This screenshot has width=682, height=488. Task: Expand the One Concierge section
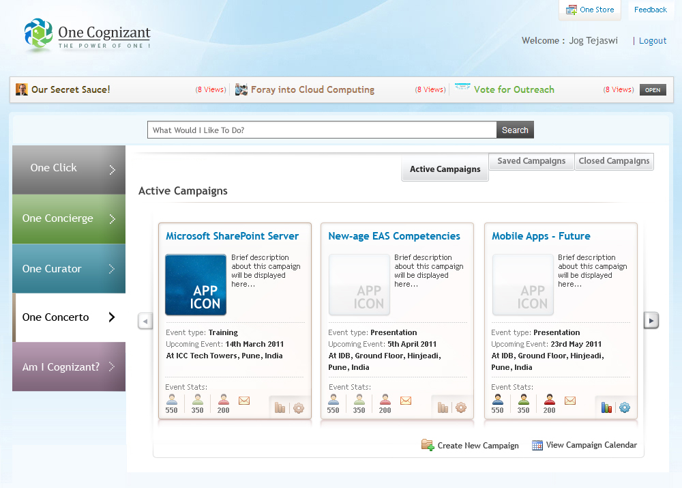pyautogui.click(x=68, y=218)
